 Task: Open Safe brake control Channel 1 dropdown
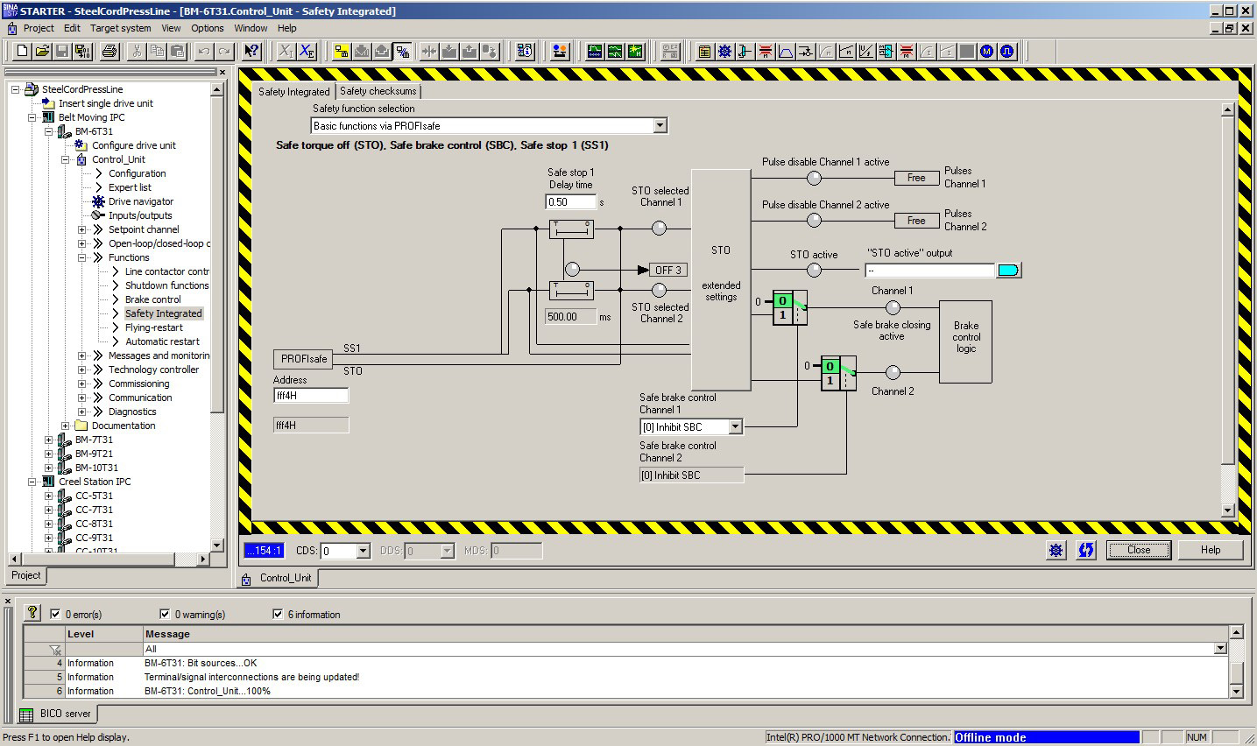[x=735, y=427]
